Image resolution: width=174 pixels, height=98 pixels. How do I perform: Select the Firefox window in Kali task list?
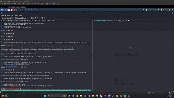[35, 10]
